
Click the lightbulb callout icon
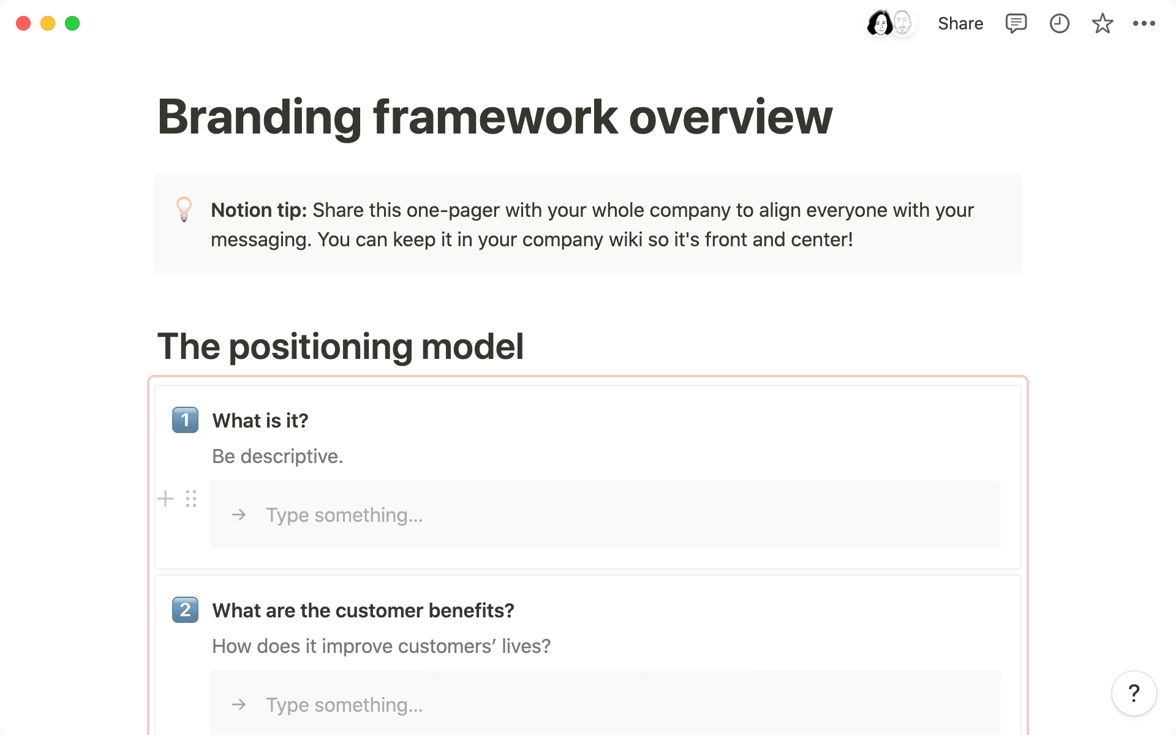tap(184, 209)
